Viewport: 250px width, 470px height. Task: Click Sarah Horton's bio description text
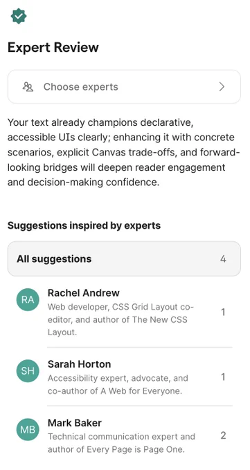tap(118, 384)
